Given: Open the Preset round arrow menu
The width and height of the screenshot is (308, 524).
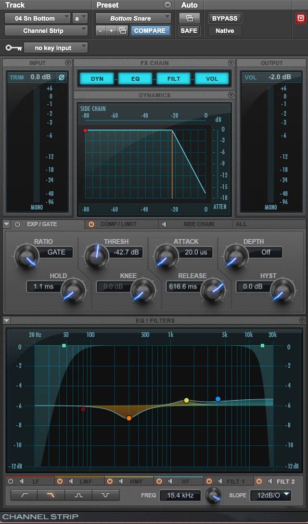Looking at the screenshot, I should pos(167,5).
